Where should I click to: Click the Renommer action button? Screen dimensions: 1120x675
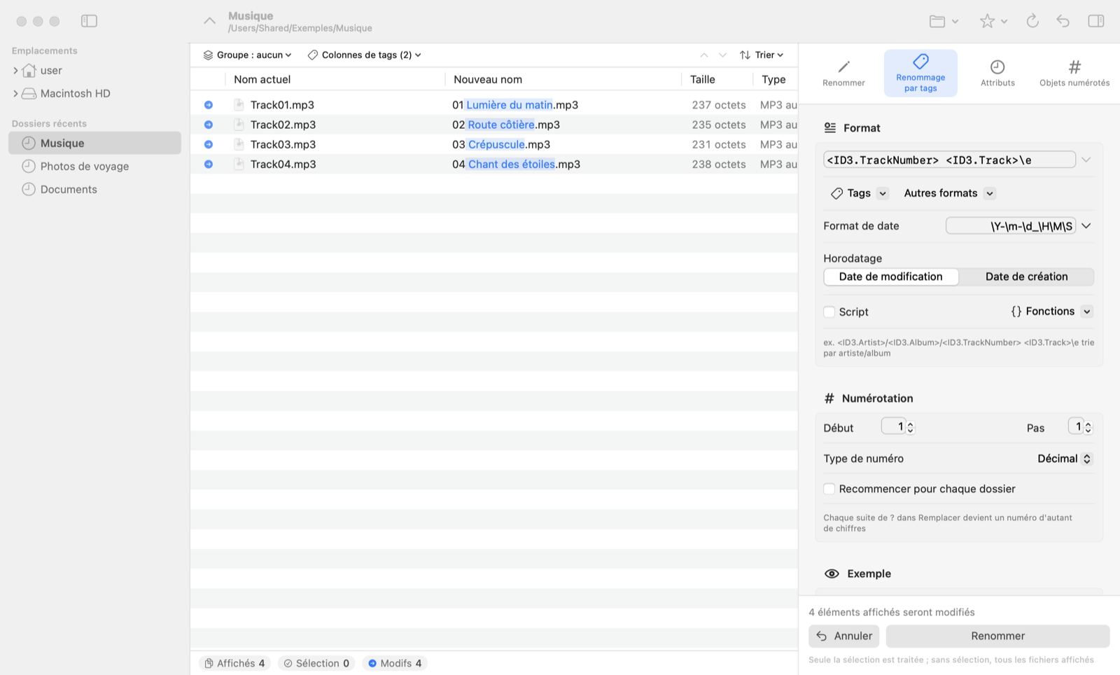click(997, 636)
